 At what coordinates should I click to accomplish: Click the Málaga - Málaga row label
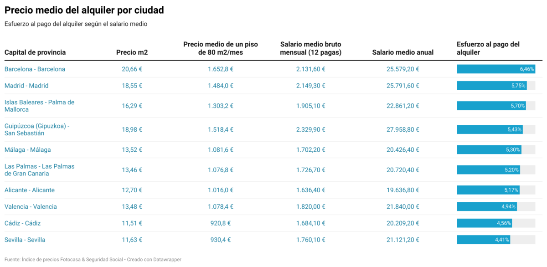point(27,150)
